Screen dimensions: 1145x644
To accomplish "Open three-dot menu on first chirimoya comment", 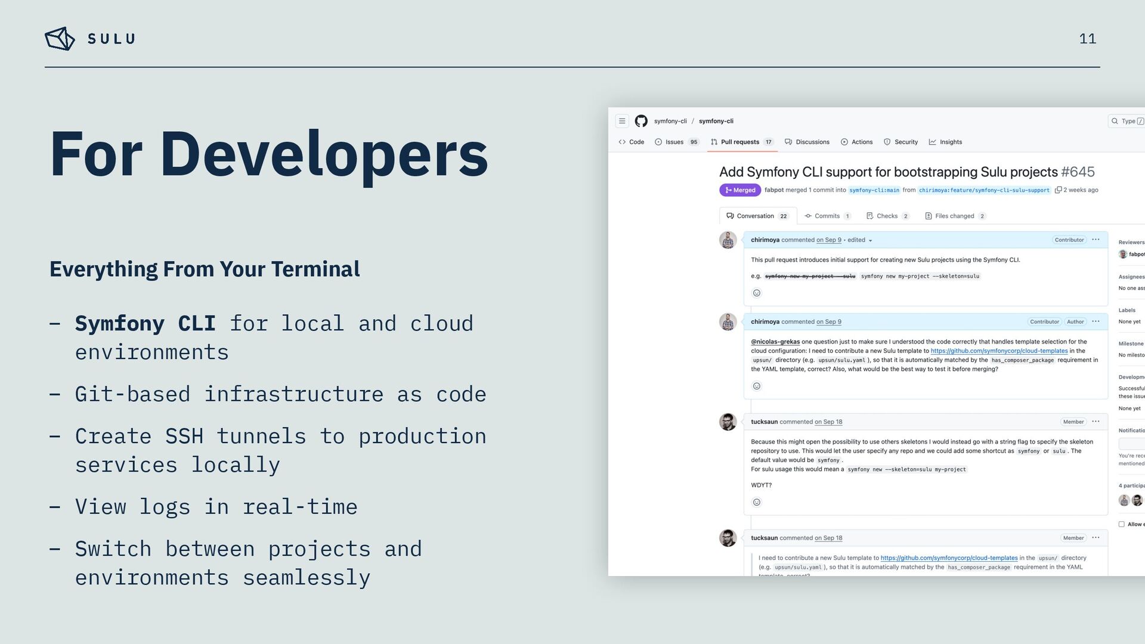I will pos(1096,240).
